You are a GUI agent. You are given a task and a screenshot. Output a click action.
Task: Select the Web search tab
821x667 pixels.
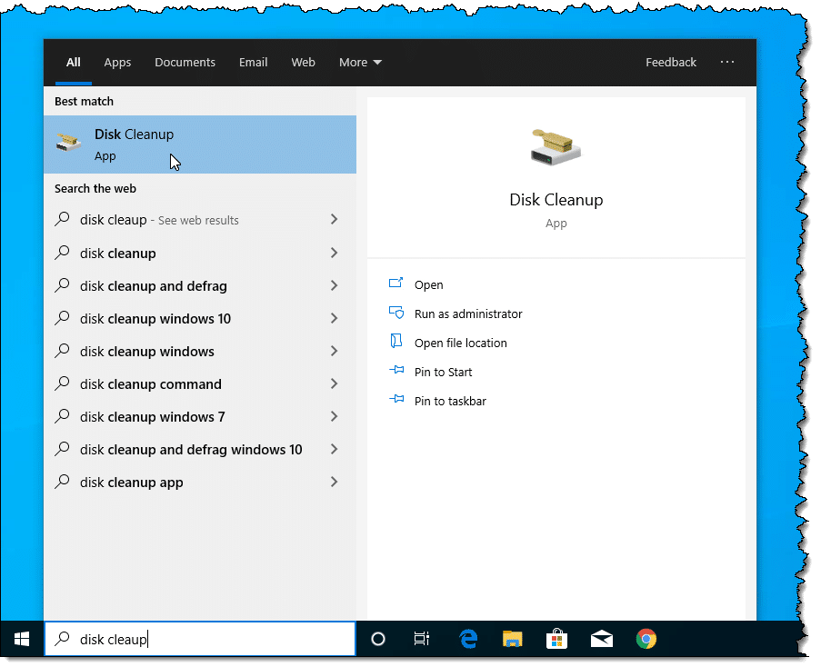(303, 63)
